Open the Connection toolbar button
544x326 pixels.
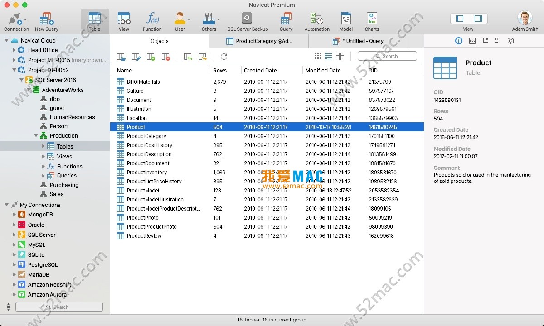coord(16,22)
